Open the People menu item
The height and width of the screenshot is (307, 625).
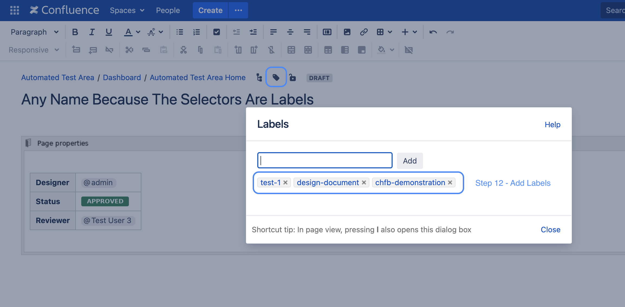tap(168, 10)
